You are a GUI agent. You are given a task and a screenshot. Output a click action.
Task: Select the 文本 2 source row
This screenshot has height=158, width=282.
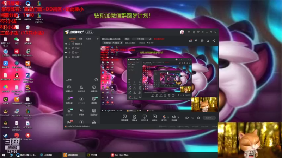(82, 52)
